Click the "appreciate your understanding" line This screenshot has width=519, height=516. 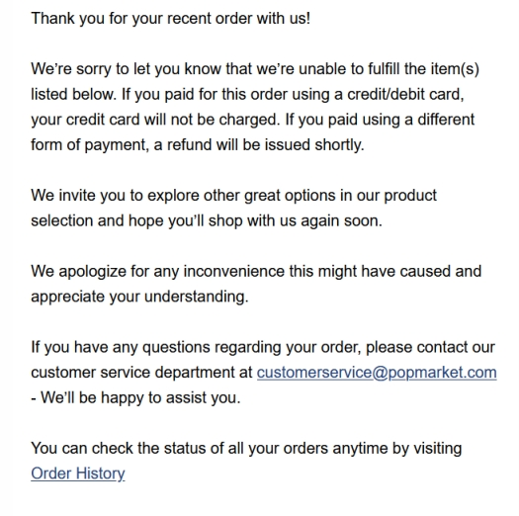[x=139, y=297]
